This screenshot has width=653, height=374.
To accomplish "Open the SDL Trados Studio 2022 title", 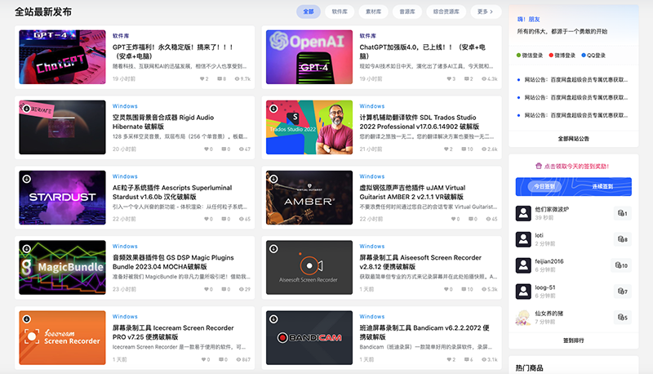I will [x=420, y=122].
